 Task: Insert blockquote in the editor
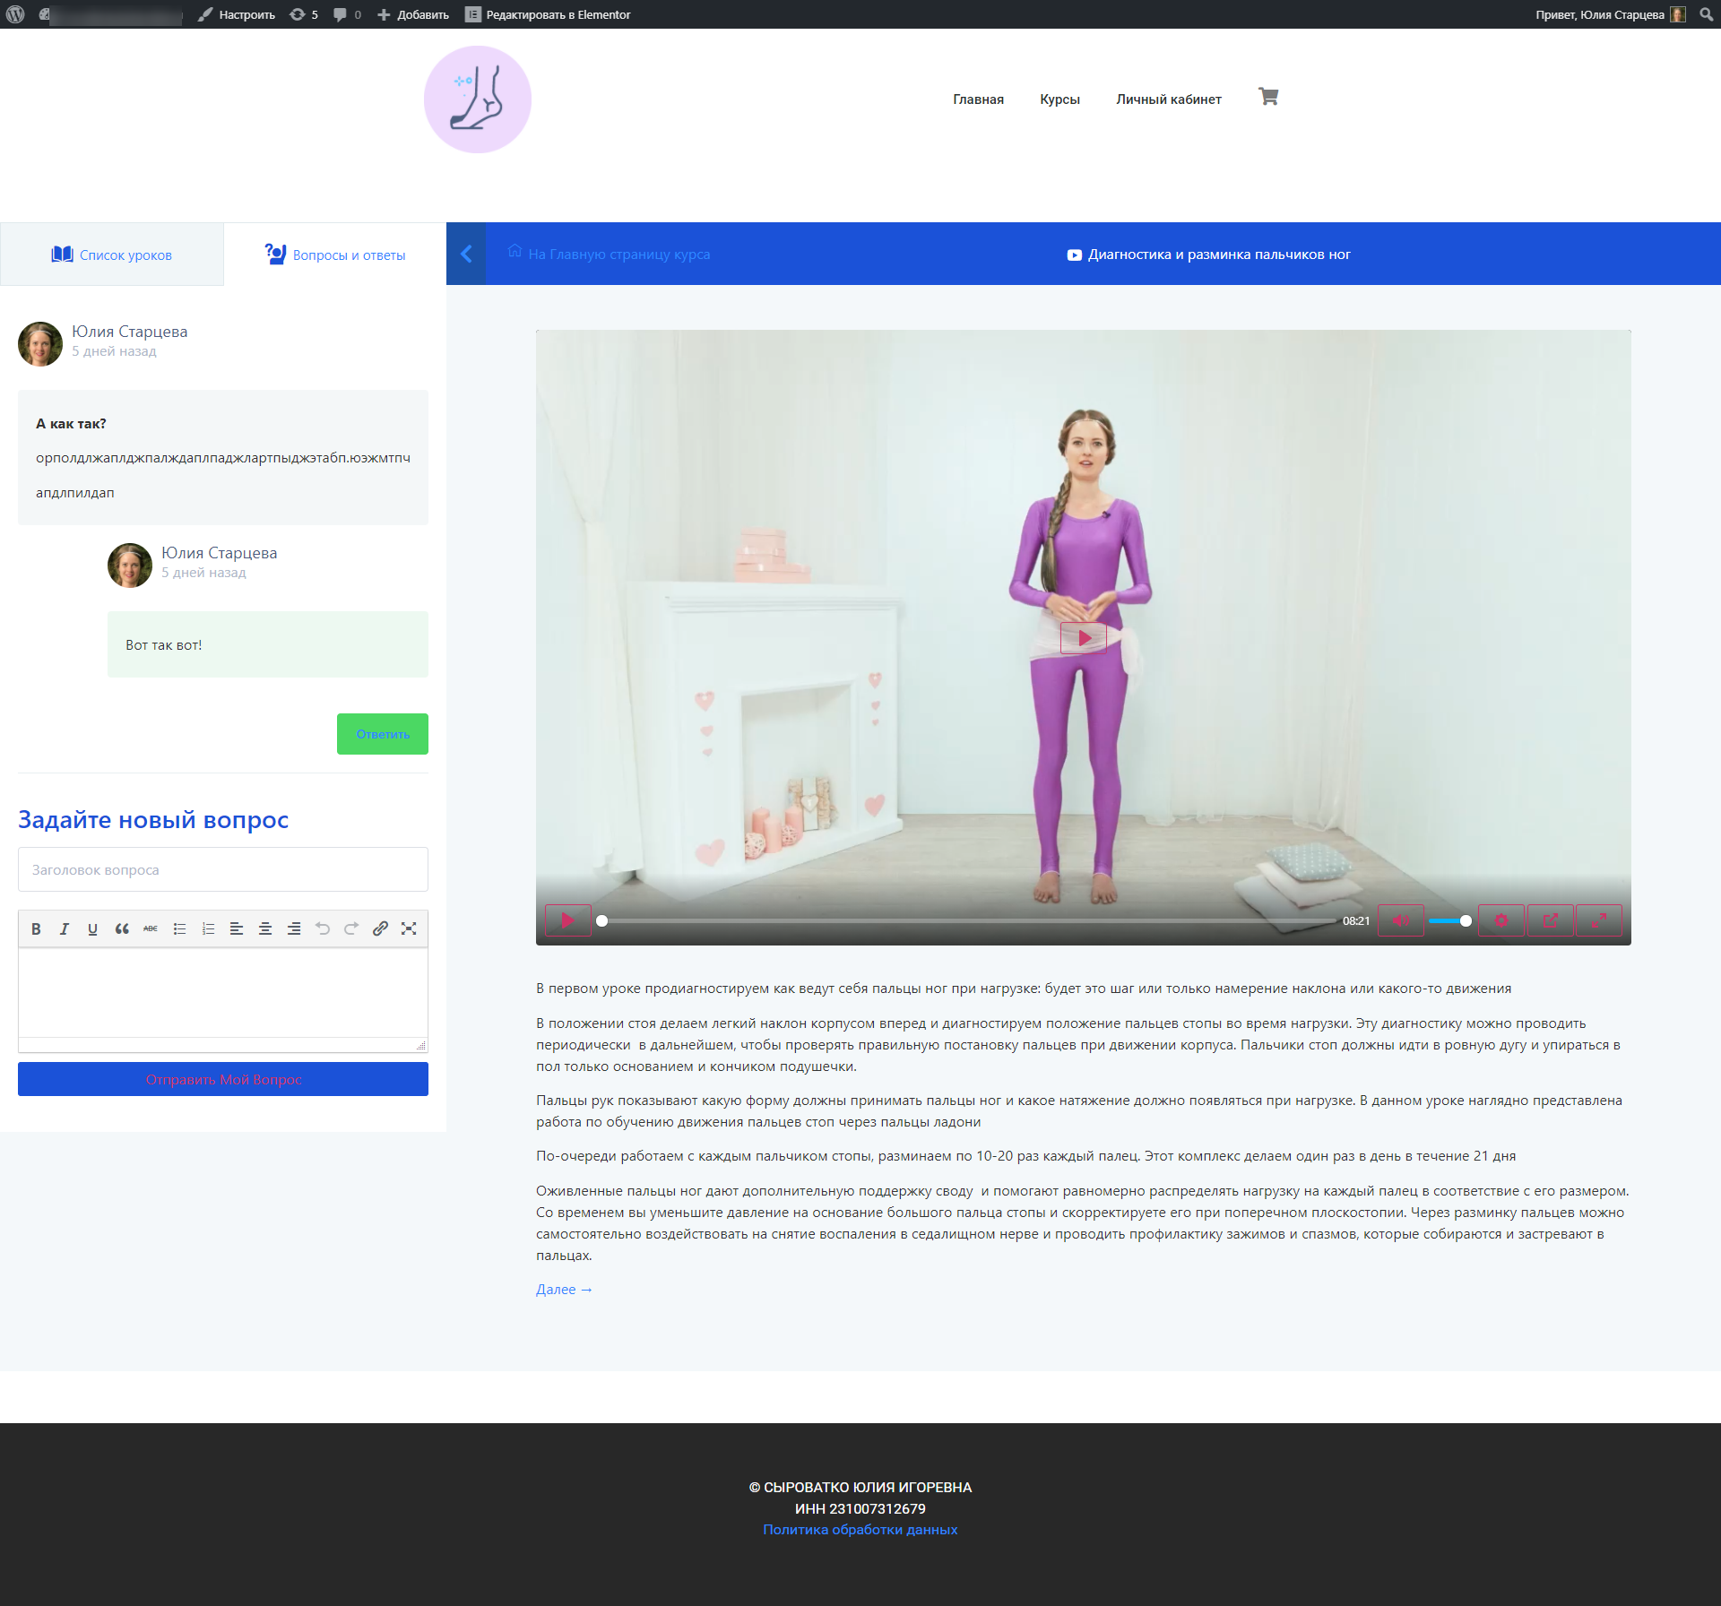pos(122,928)
